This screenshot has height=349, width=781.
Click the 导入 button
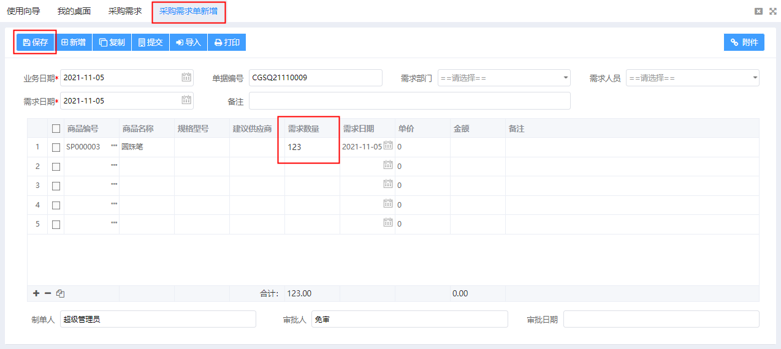tap(189, 42)
